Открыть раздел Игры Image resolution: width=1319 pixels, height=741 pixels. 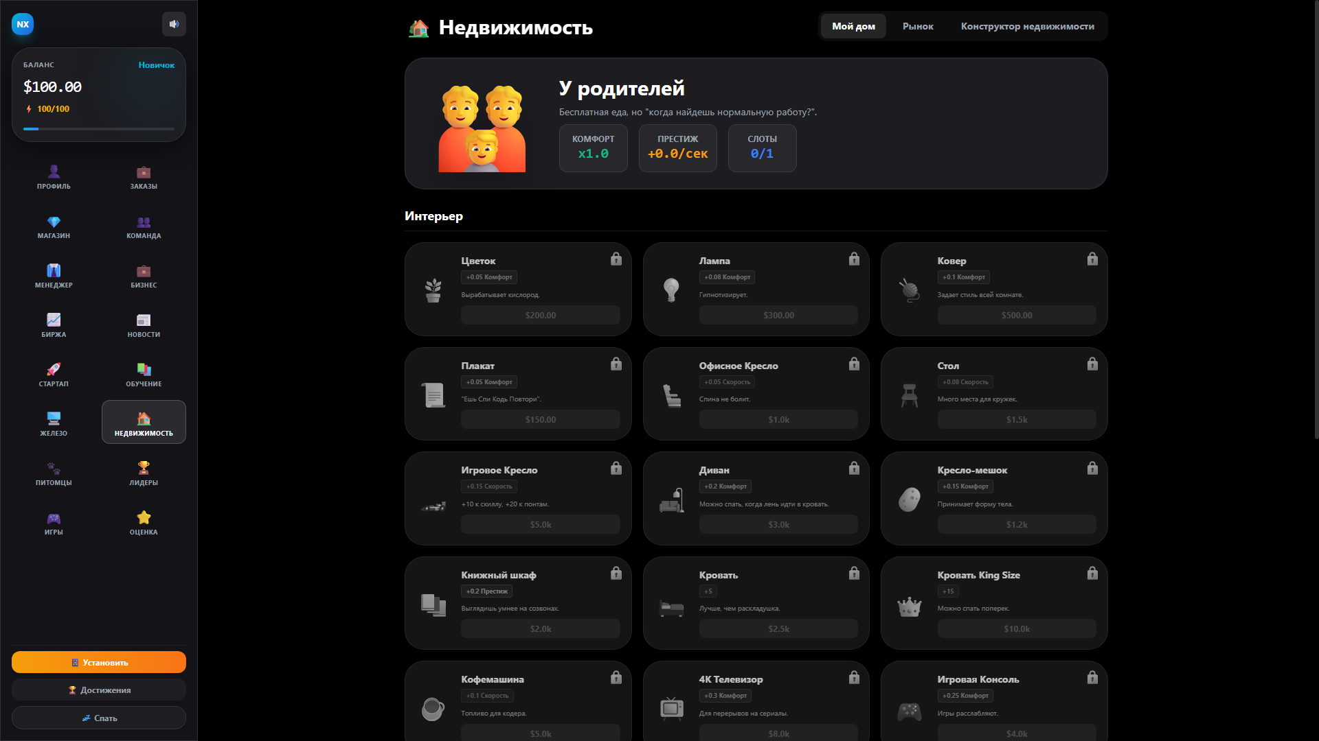click(54, 523)
